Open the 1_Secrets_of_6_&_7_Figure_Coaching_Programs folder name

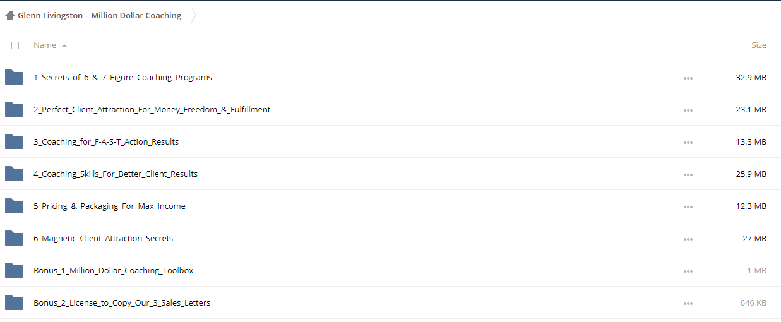tap(122, 78)
